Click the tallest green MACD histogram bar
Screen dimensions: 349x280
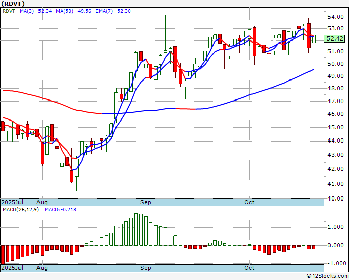(x=136, y=230)
